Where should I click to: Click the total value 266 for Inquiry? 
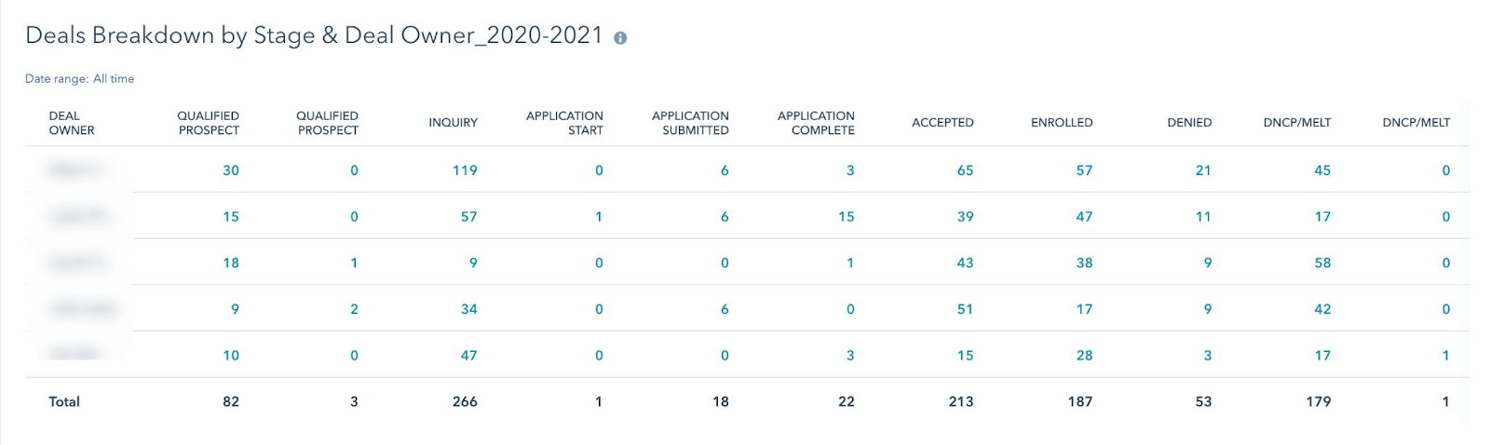point(465,402)
